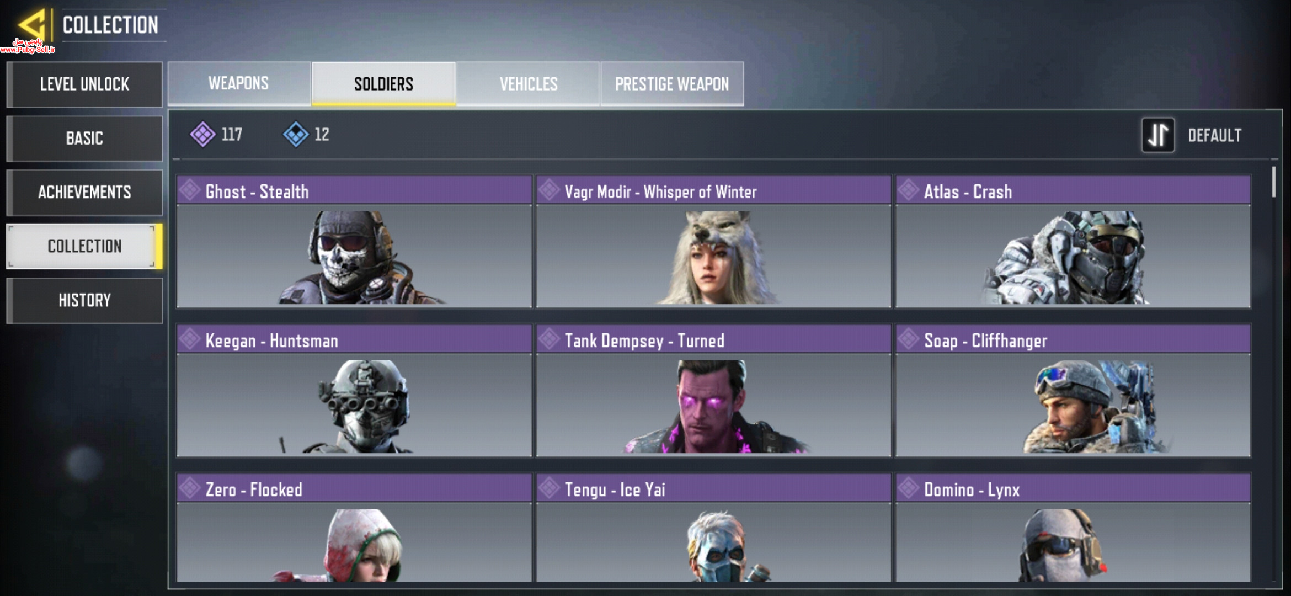The height and width of the screenshot is (596, 1291).
Task: Select Tank Dempsey Turned character portrait
Action: point(714,405)
